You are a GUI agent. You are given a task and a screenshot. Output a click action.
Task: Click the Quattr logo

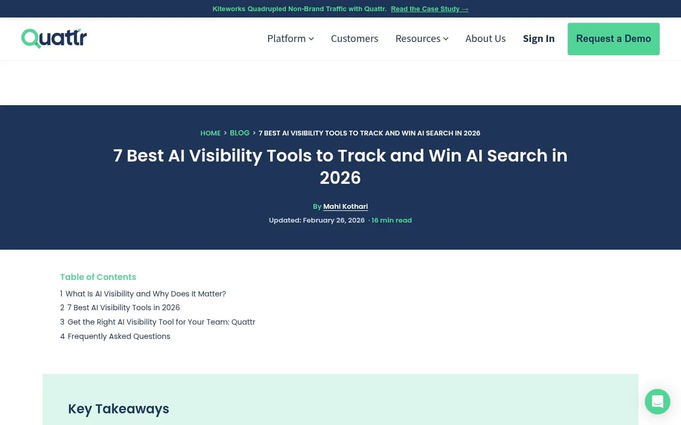coord(53,38)
